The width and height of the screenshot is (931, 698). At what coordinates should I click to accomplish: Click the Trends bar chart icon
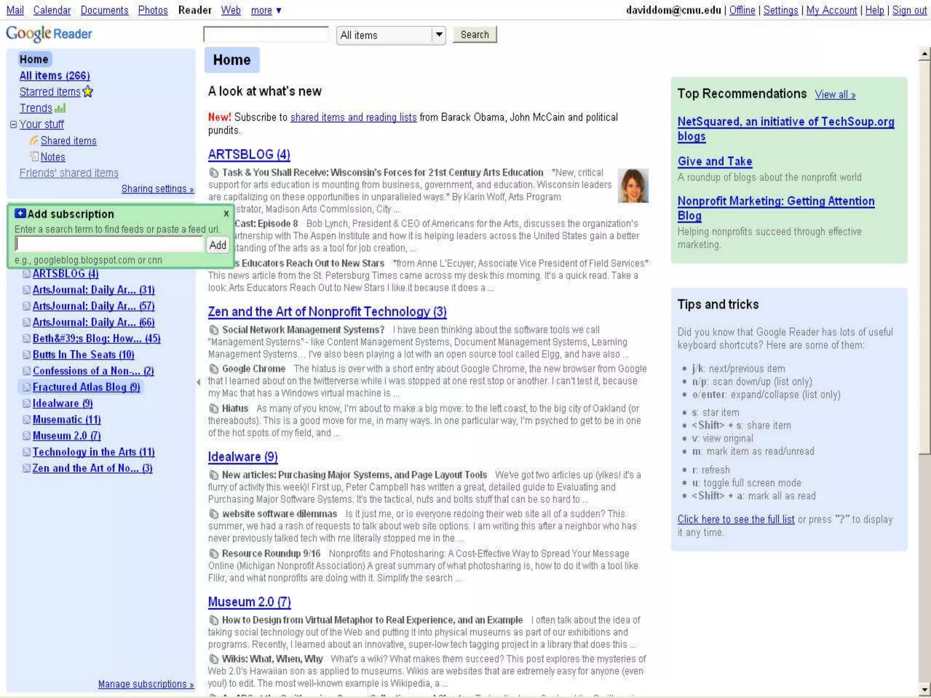tap(60, 108)
